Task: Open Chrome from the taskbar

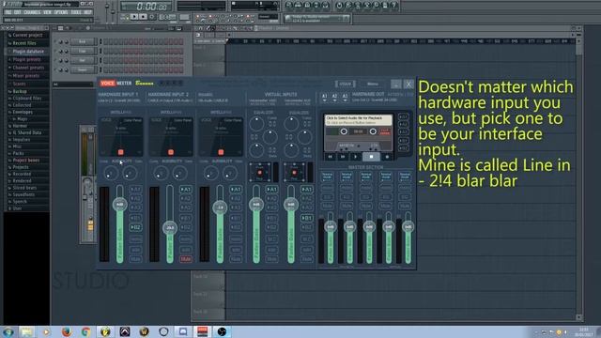Action: click(85, 331)
